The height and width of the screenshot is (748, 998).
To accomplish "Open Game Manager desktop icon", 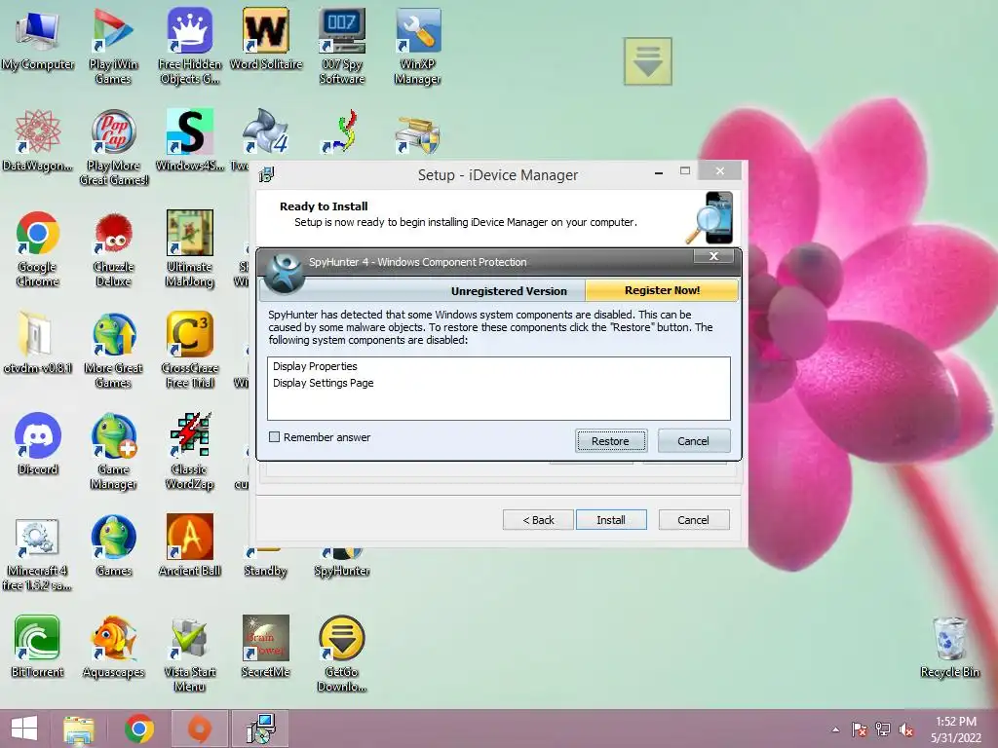I will (113, 452).
